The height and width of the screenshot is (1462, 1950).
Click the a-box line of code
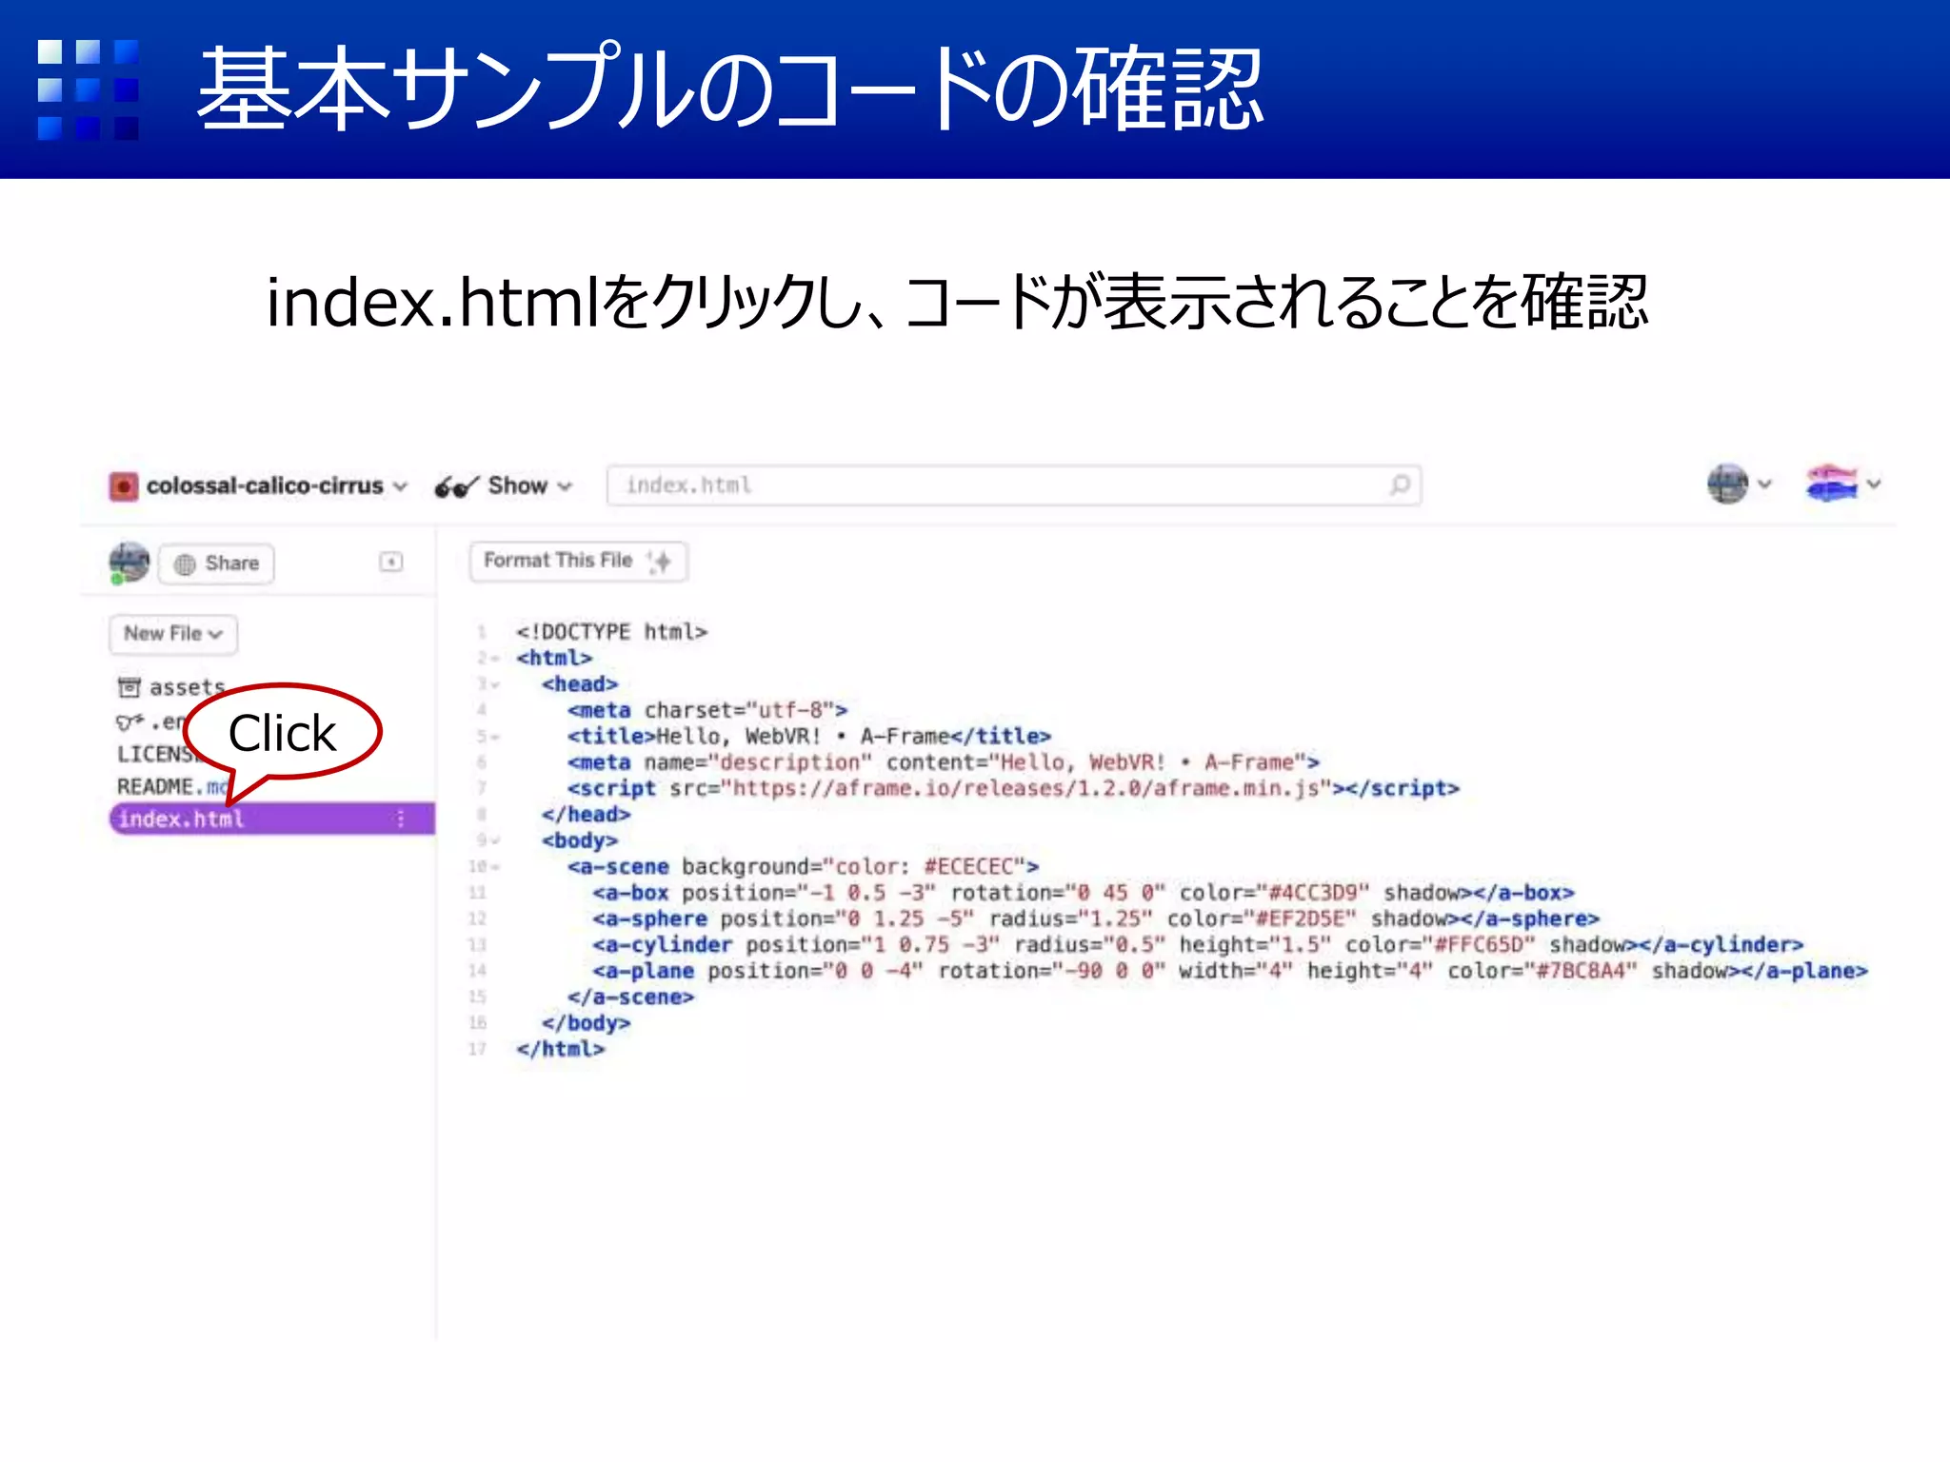[1084, 893]
